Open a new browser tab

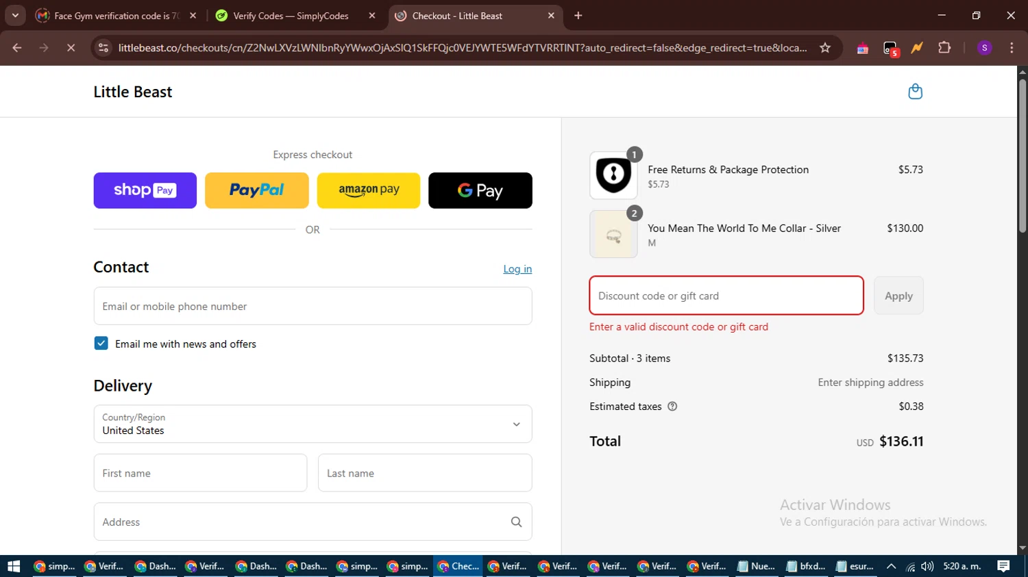tap(578, 16)
